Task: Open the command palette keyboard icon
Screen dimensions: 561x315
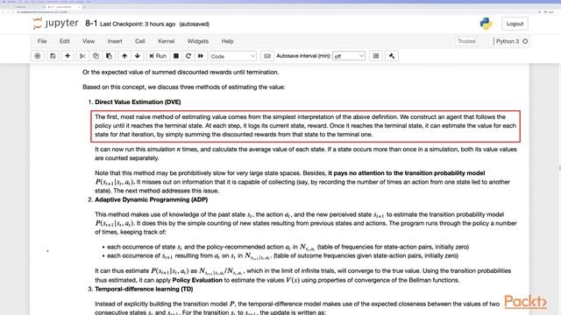Action: (266, 56)
